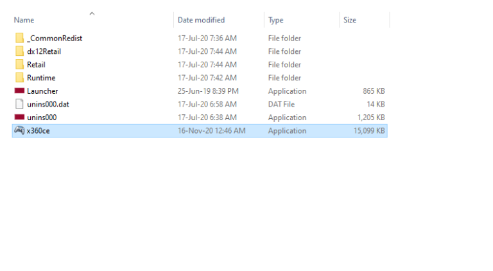Viewport: 493px width, 271px height.
Task: Click the date 25-Jun-19 8:39 PM
Action: [208, 91]
